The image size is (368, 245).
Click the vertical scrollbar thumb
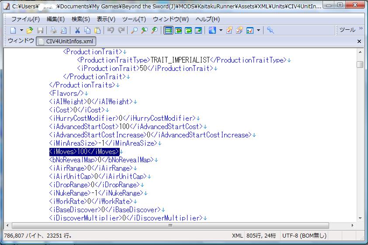pyautogui.click(x=360, y=64)
